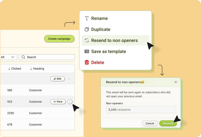Click the red Delete trash icon
201x137 pixels.
coord(87,63)
